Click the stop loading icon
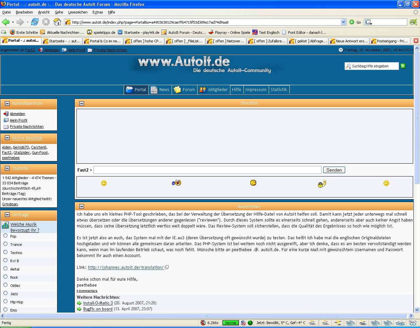 click(x=46, y=22)
